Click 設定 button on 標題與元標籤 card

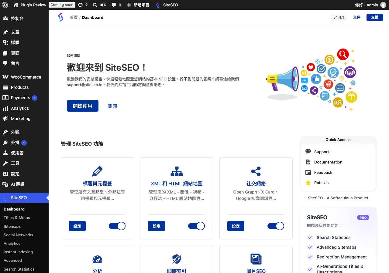pyautogui.click(x=77, y=226)
